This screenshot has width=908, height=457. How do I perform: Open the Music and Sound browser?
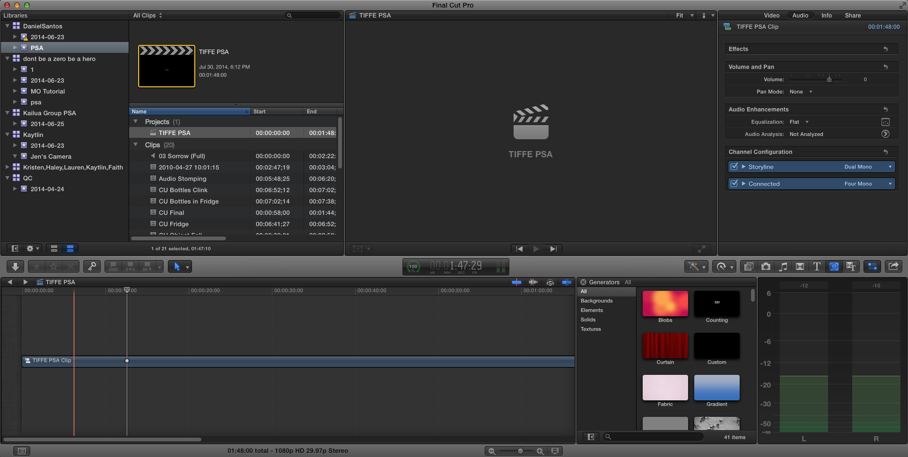tap(783, 266)
